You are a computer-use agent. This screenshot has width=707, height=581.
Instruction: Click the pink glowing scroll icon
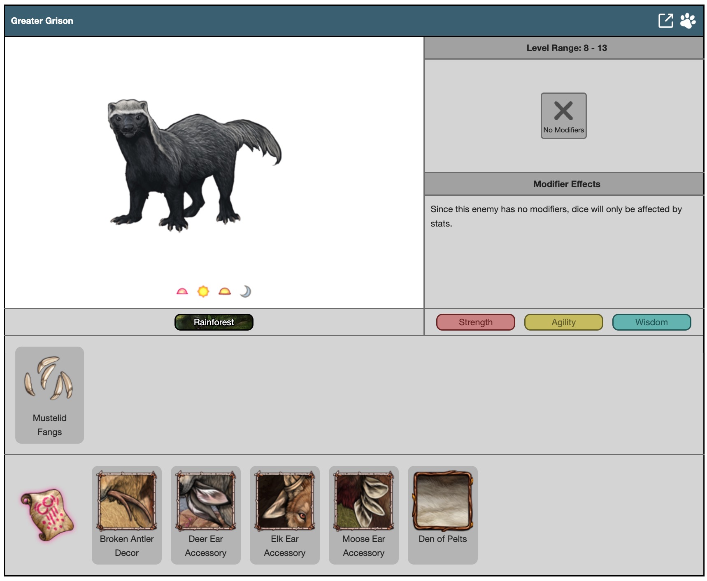[47, 514]
